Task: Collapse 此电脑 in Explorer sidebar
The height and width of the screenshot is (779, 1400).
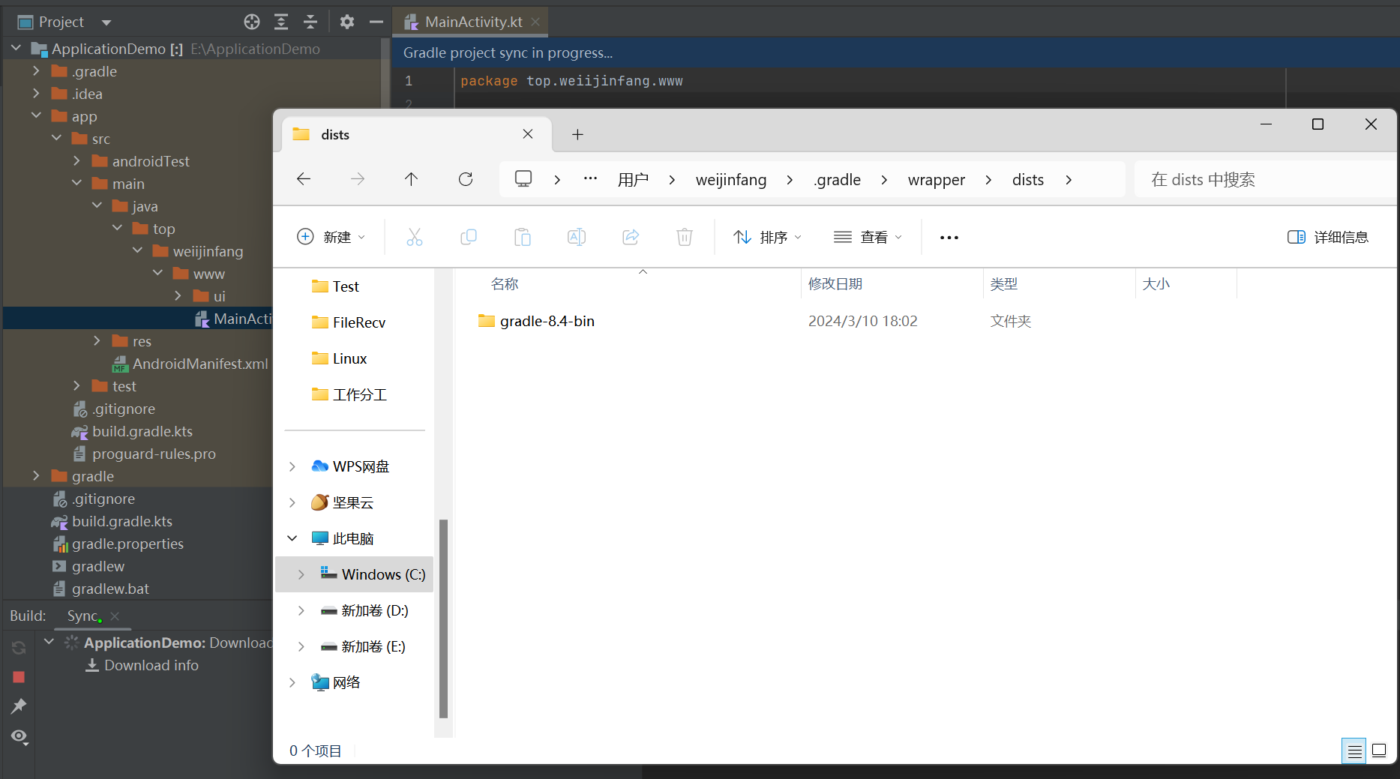Action: tap(292, 538)
